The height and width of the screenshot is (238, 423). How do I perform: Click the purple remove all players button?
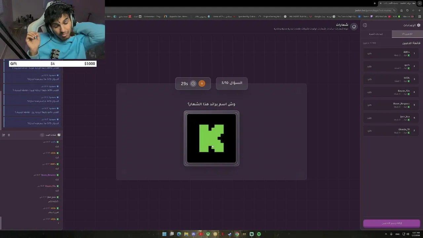point(392,223)
